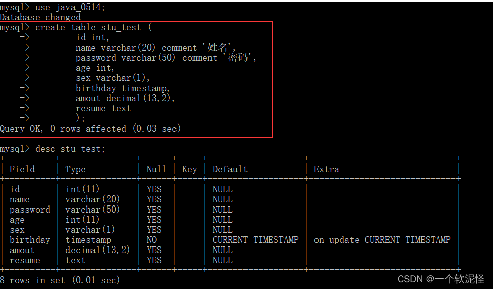Click the 'sex varchar(1),' definition line
Screen dimensions: 493x289
coord(113,78)
